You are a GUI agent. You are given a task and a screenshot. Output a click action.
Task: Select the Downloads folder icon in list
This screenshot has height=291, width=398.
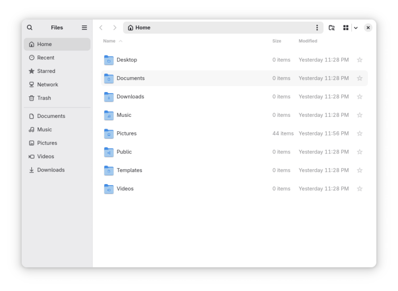click(109, 97)
